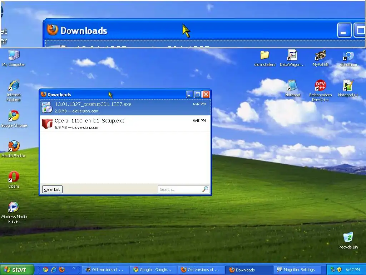Screen dimensions: 366x275
Task: Select the Notepad desktop shortcut
Action: tap(292, 88)
